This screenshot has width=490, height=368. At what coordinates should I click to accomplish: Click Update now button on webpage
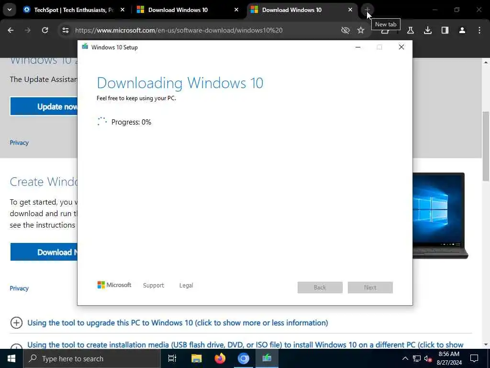(44, 106)
